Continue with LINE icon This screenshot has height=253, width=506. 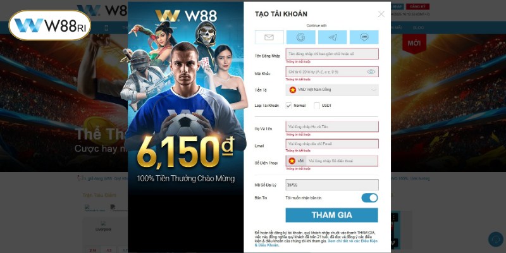(364, 37)
